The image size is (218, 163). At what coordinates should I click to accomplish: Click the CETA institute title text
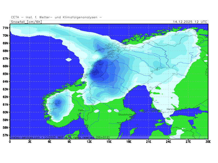56,17
